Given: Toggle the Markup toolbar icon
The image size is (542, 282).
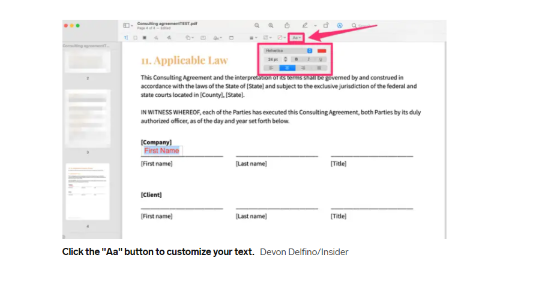Looking at the screenshot, I should click(340, 26).
